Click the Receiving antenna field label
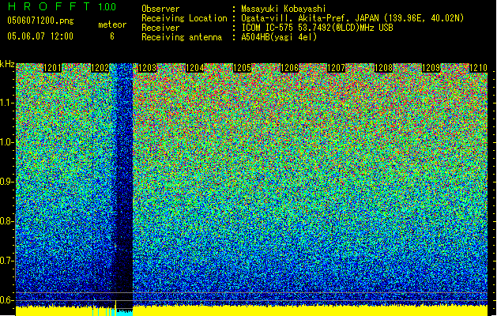The image size is (497, 316). pyautogui.click(x=182, y=37)
